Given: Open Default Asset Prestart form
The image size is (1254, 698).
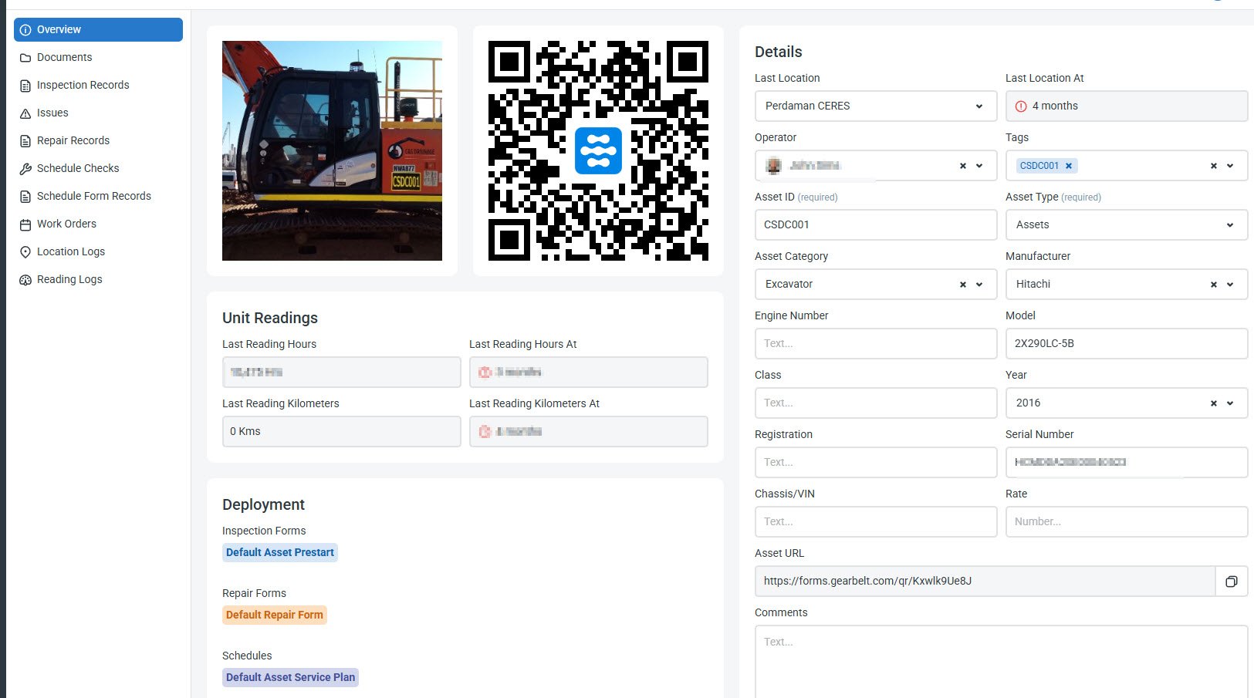Looking at the screenshot, I should pyautogui.click(x=280, y=552).
